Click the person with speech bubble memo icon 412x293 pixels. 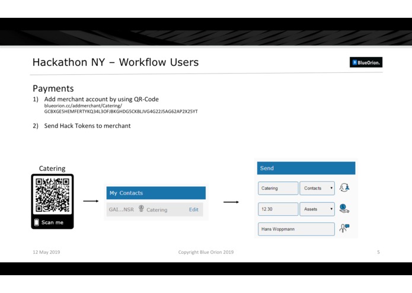click(x=344, y=228)
